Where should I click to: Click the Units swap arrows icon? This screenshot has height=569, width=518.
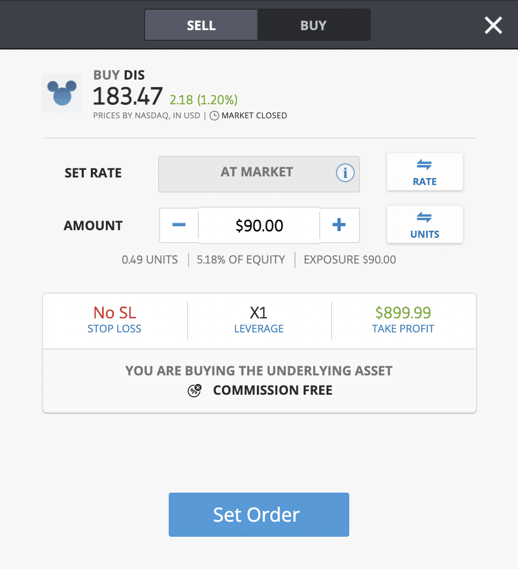[x=424, y=217]
